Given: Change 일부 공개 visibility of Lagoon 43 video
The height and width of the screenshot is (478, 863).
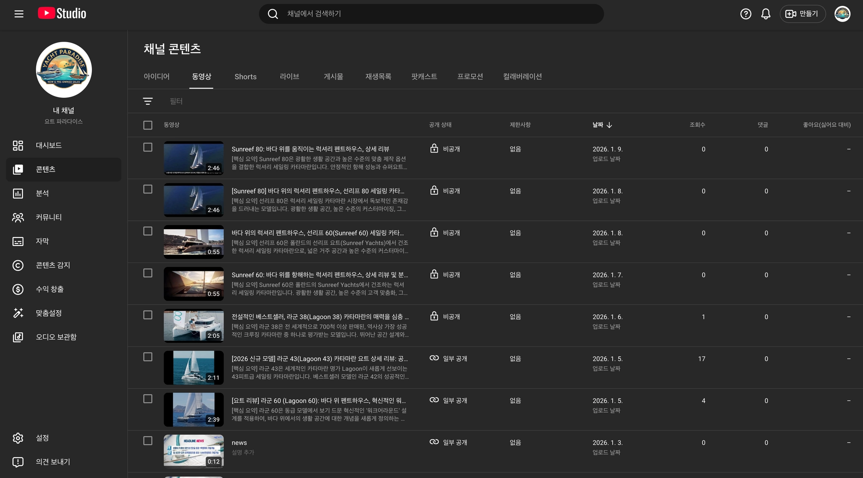Looking at the screenshot, I should (449, 359).
